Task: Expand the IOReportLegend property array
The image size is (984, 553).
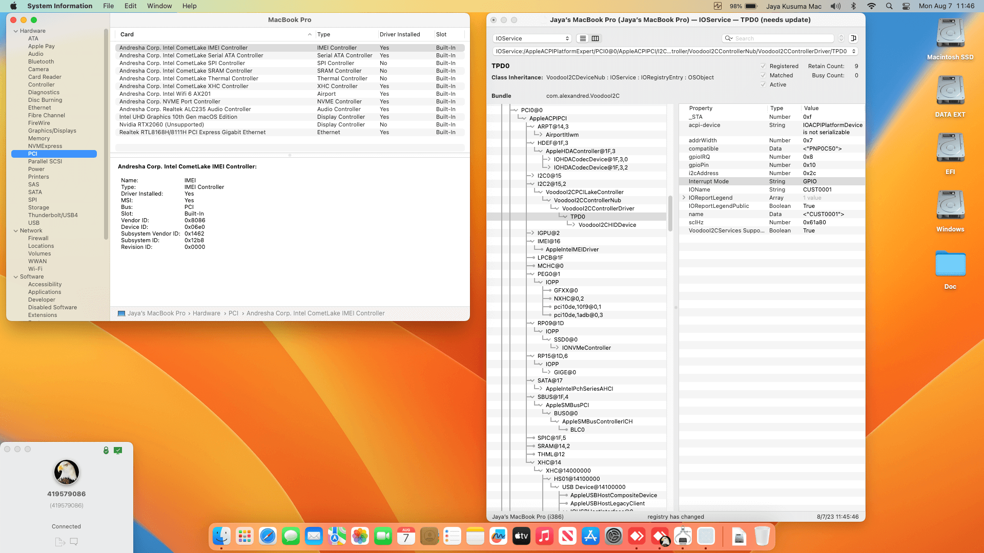Action: point(684,198)
